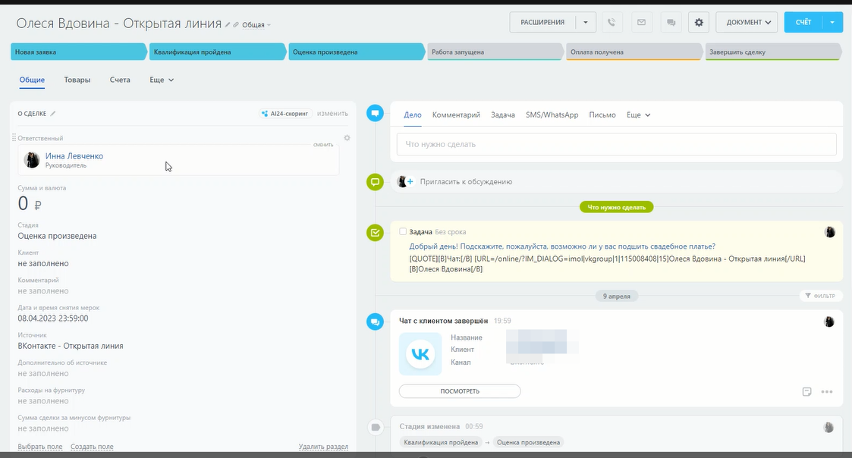Click the three dots on the finished chat card

[x=827, y=392]
